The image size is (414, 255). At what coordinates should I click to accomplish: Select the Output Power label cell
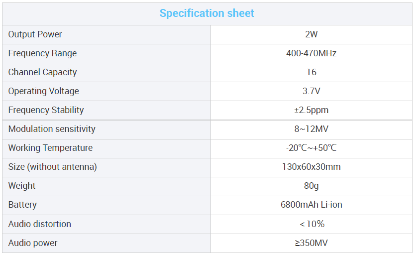click(106, 35)
